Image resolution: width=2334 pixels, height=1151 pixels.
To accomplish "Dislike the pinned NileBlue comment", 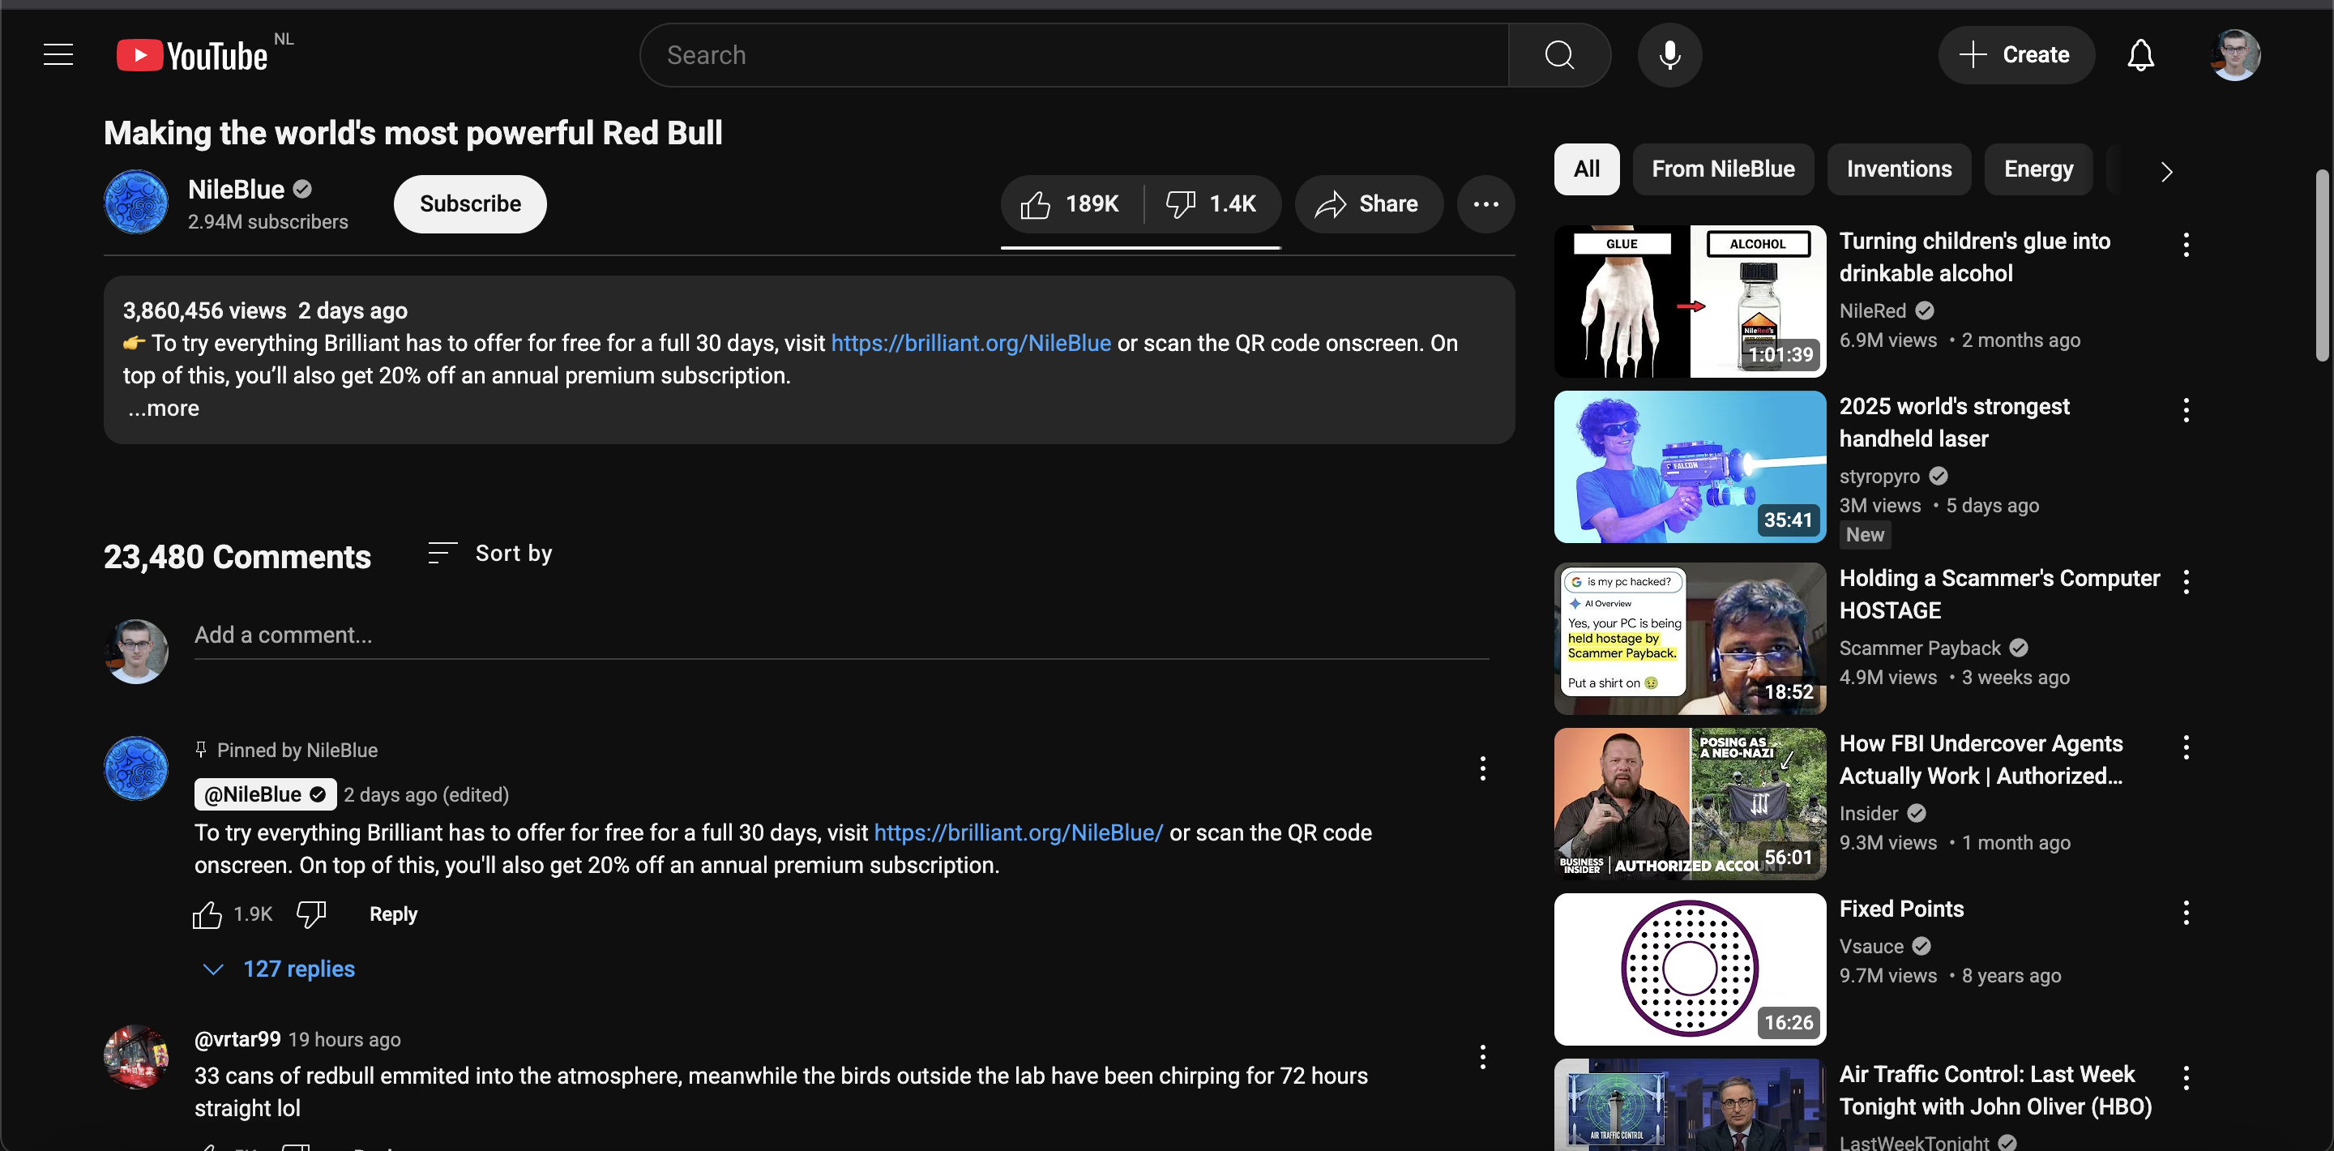I will coord(312,914).
